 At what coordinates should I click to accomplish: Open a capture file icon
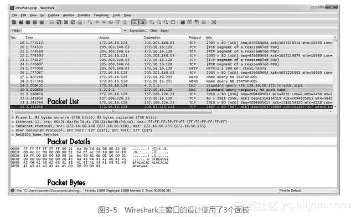click(x=52, y=22)
